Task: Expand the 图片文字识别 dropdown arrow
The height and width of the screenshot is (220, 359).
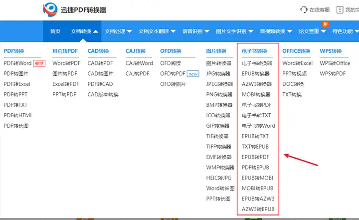Action: [x=251, y=31]
